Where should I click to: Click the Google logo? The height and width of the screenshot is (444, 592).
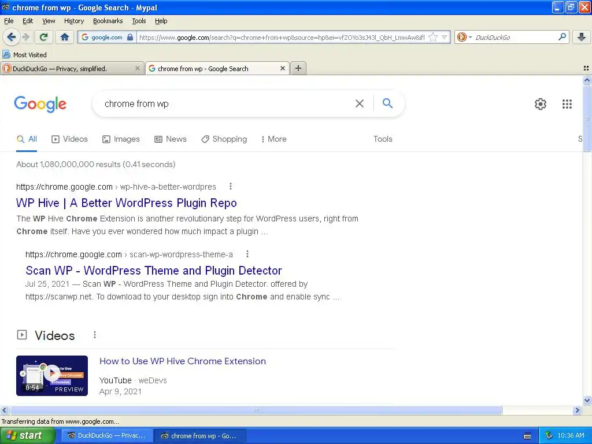point(40,104)
